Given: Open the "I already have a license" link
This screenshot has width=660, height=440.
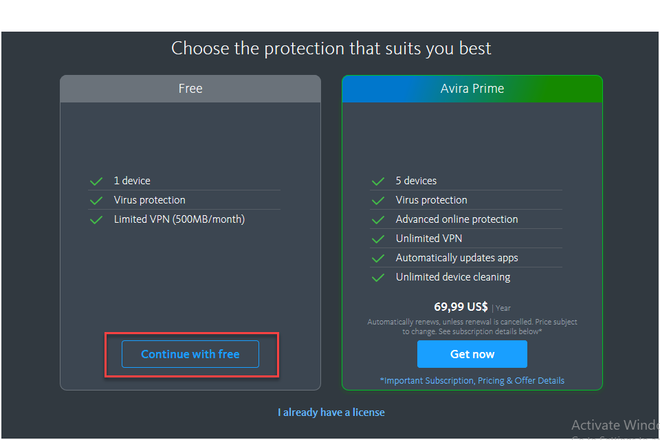Looking at the screenshot, I should point(331,412).
